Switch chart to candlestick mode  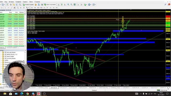[x=62, y=5]
